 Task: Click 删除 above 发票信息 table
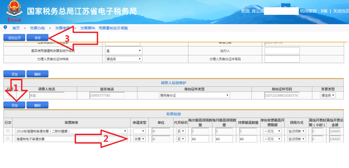point(37,105)
